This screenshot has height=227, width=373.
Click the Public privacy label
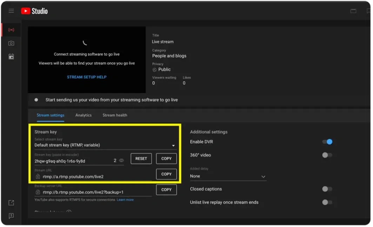[x=164, y=69]
